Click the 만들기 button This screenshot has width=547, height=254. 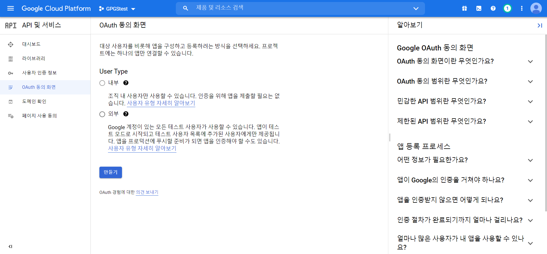tap(111, 172)
